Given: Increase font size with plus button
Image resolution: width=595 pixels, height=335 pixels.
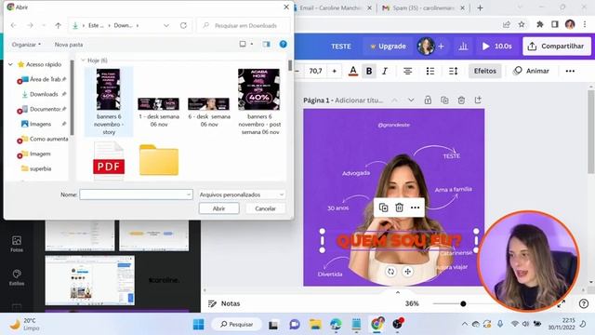Looking at the screenshot, I should tap(335, 71).
